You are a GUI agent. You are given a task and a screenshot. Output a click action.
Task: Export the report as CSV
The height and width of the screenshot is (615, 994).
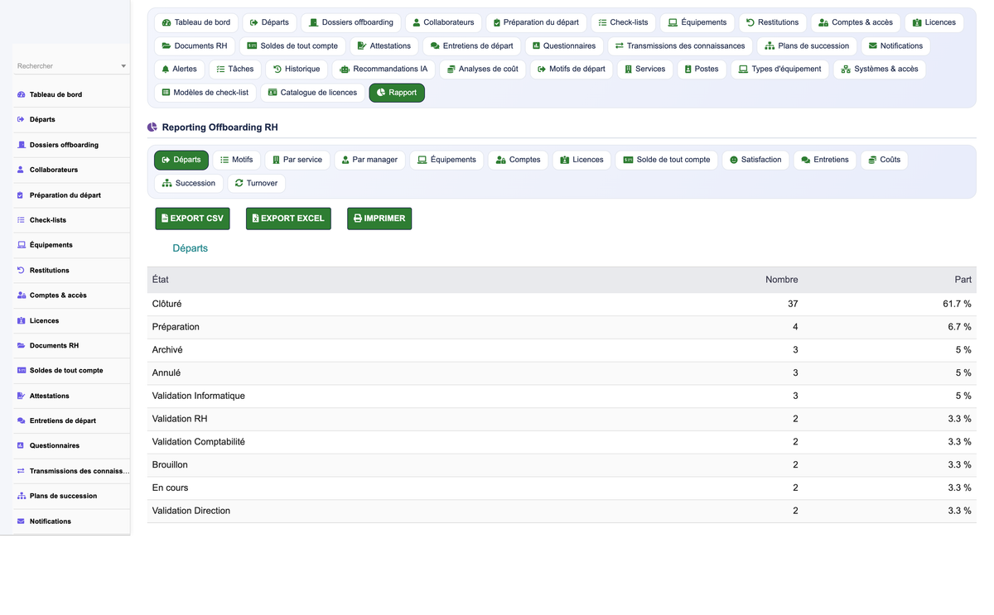(192, 219)
